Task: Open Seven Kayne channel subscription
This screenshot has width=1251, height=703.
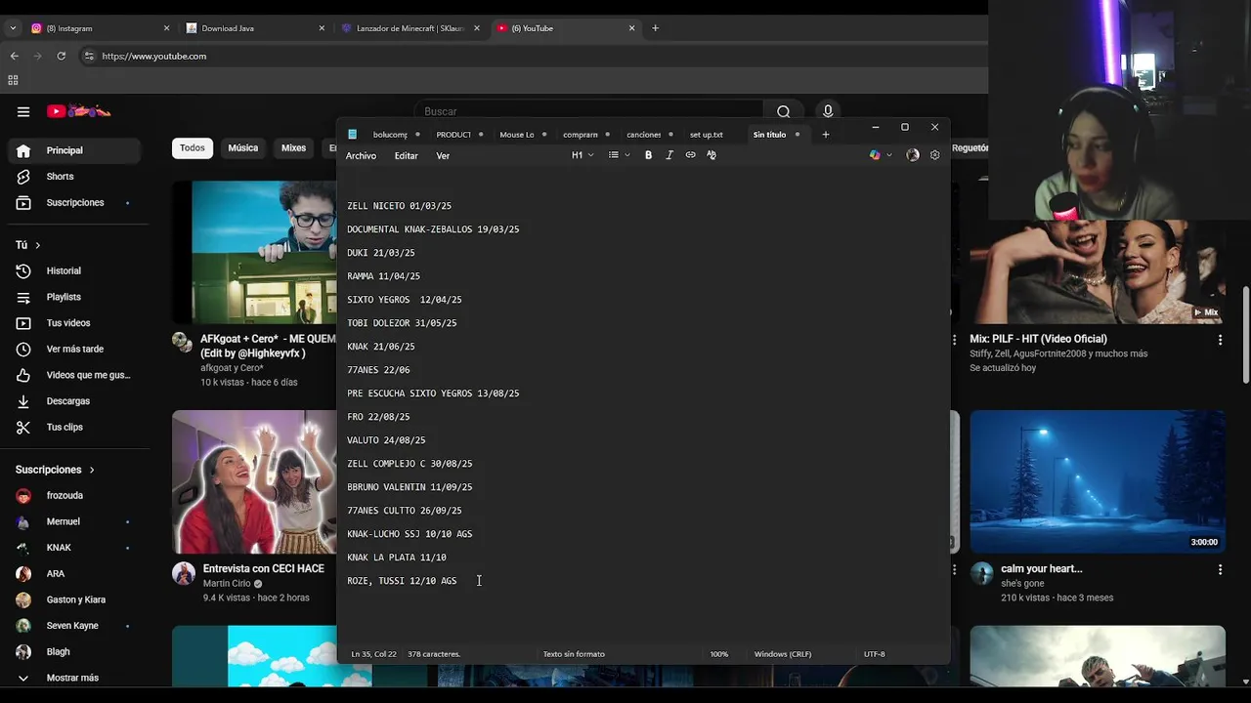Action: pyautogui.click(x=74, y=626)
